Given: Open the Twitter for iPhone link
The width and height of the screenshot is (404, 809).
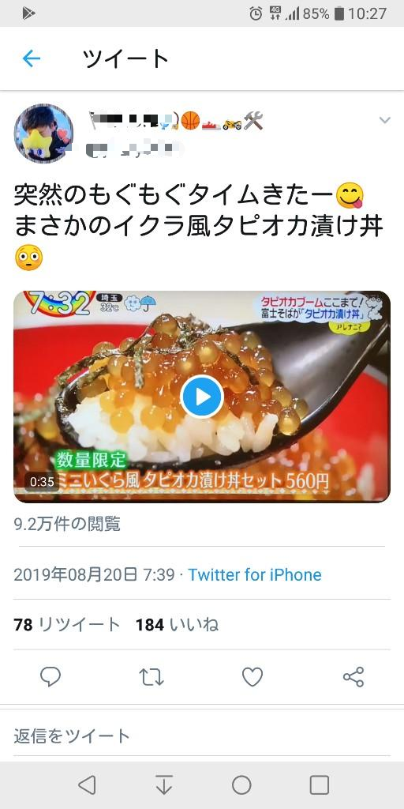Looking at the screenshot, I should pyautogui.click(x=255, y=575).
